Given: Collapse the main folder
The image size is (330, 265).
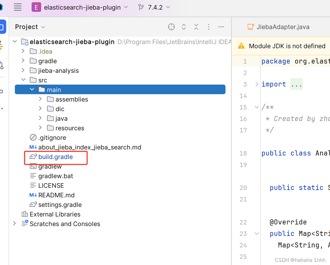Looking at the screenshot, I should pyautogui.click(x=32, y=89).
